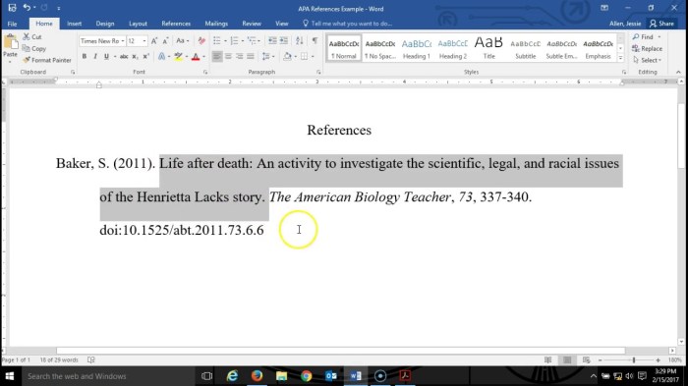688x386 pixels.
Task: Open Firefox from the Windows taskbar
Action: coord(257,376)
